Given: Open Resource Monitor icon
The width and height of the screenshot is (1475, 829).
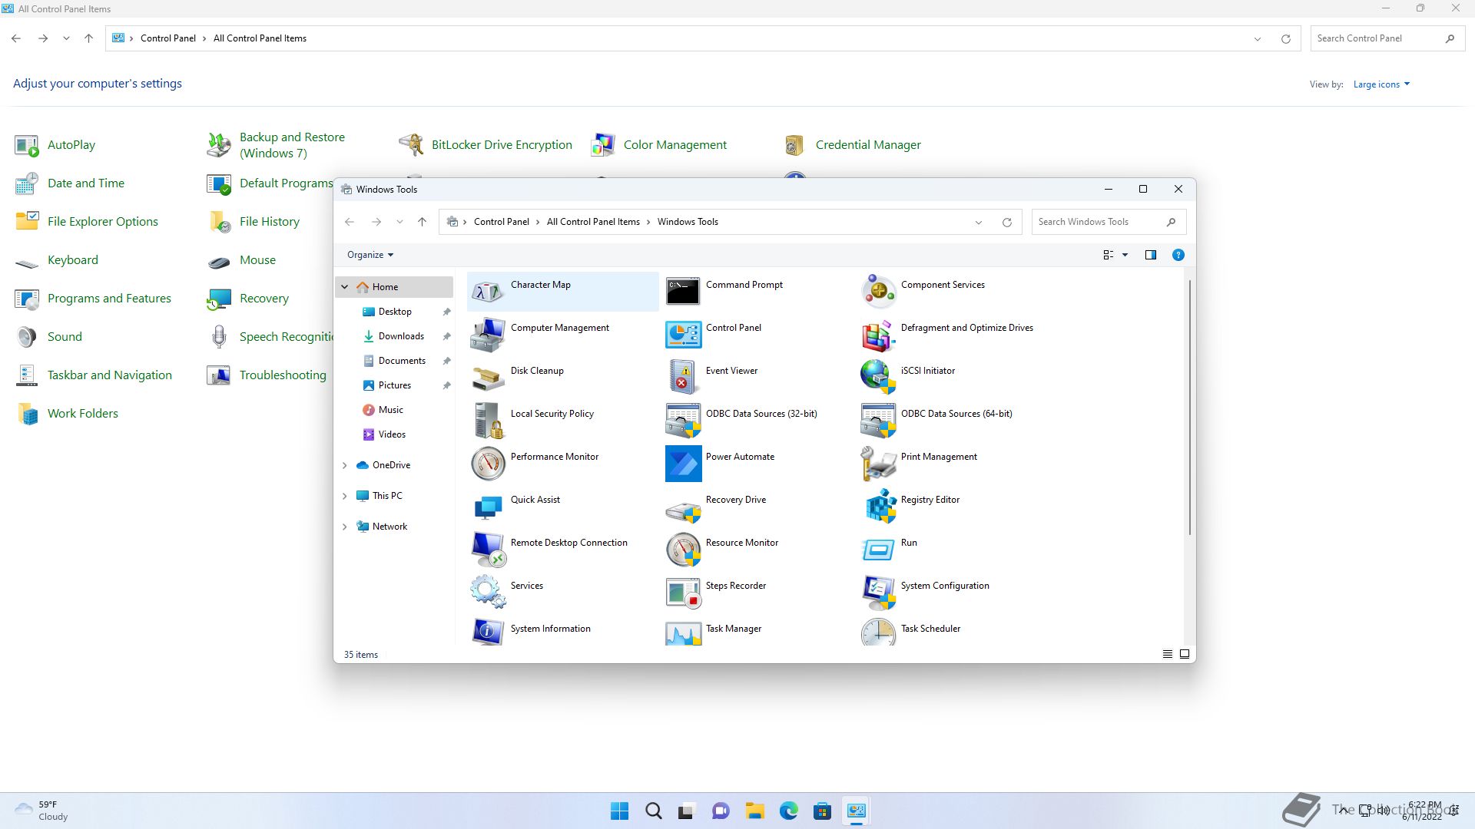Looking at the screenshot, I should click(683, 550).
